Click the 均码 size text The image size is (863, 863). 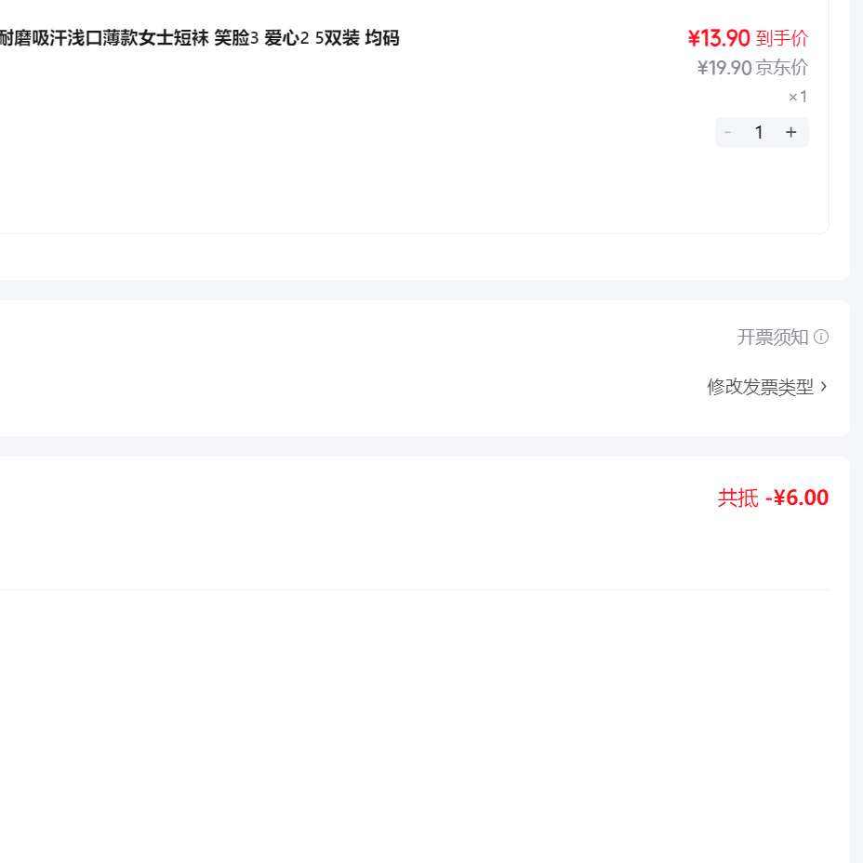382,38
